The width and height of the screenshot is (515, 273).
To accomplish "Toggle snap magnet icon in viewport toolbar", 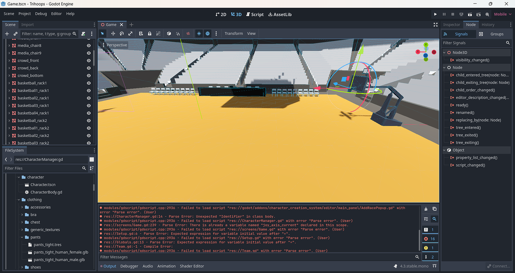I will pyautogui.click(x=178, y=34).
